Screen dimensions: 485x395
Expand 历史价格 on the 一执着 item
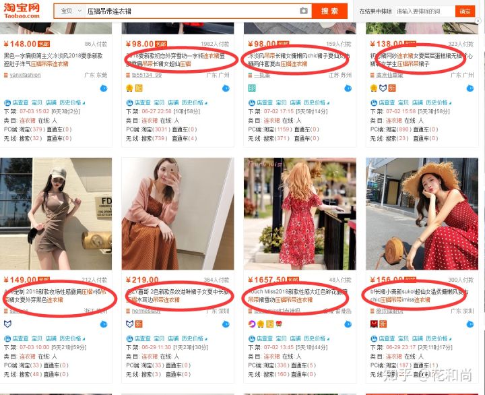point(317,102)
